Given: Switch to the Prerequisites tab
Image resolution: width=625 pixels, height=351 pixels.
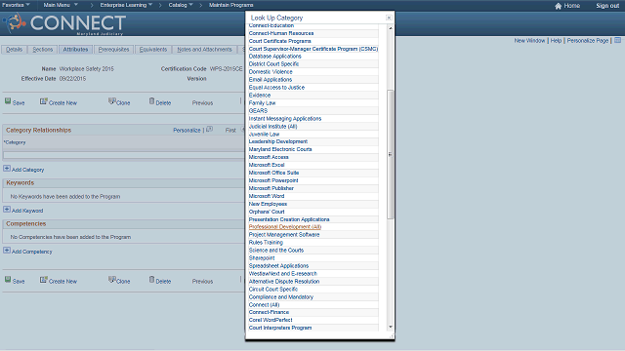Looking at the screenshot, I should [113, 50].
